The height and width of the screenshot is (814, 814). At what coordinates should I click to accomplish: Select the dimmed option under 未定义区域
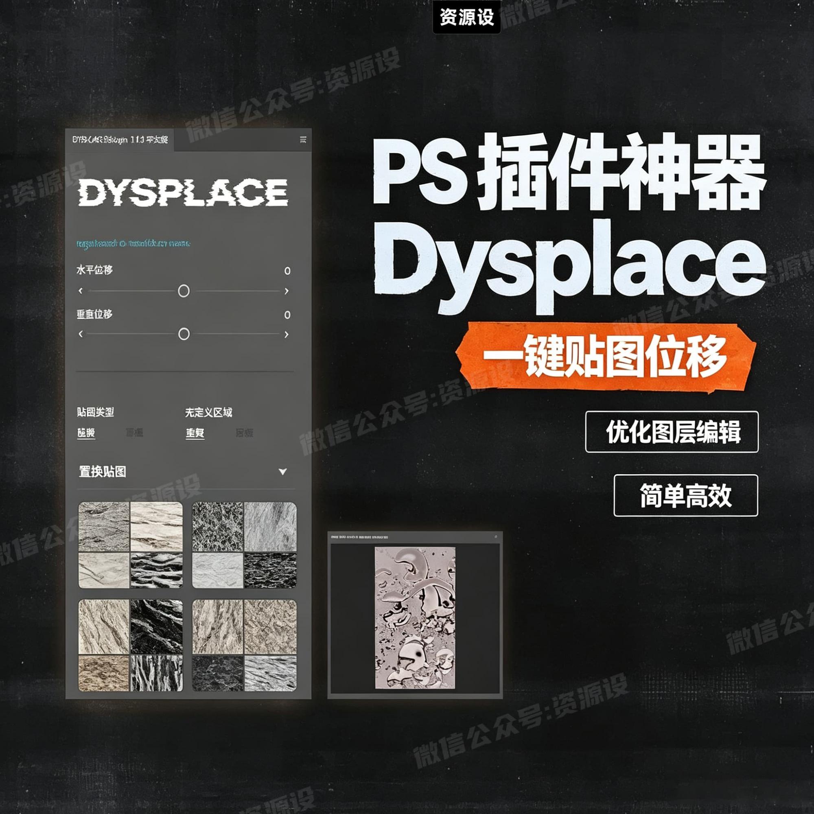pyautogui.click(x=244, y=433)
